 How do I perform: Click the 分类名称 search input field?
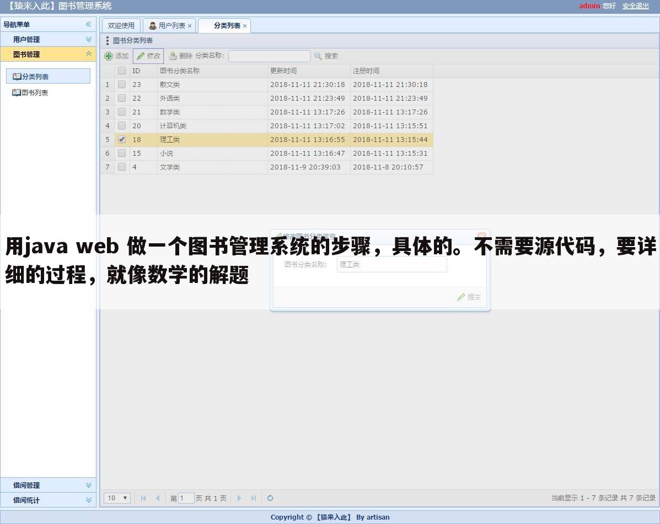pos(269,56)
